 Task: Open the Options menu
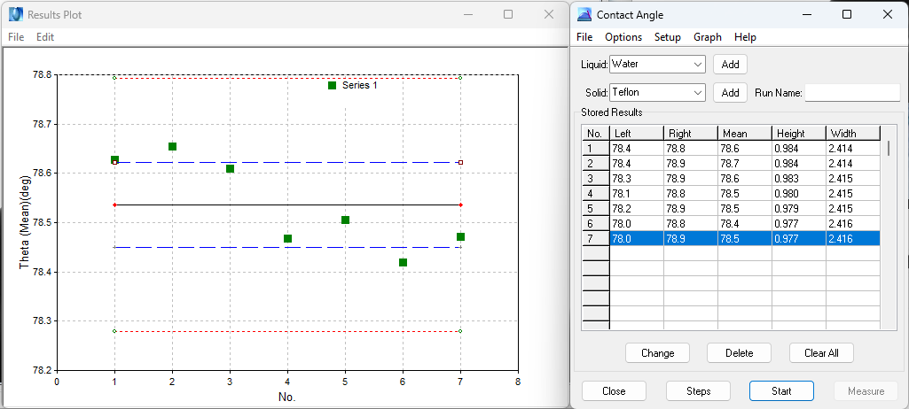(623, 37)
